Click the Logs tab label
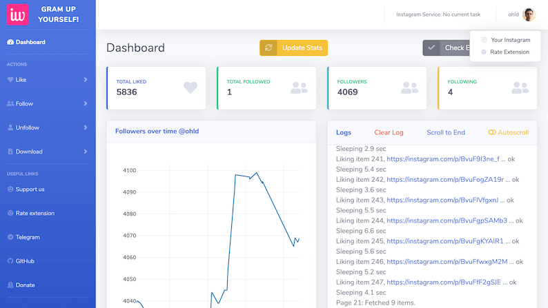Image resolution: width=548 pixels, height=308 pixels. (344, 132)
